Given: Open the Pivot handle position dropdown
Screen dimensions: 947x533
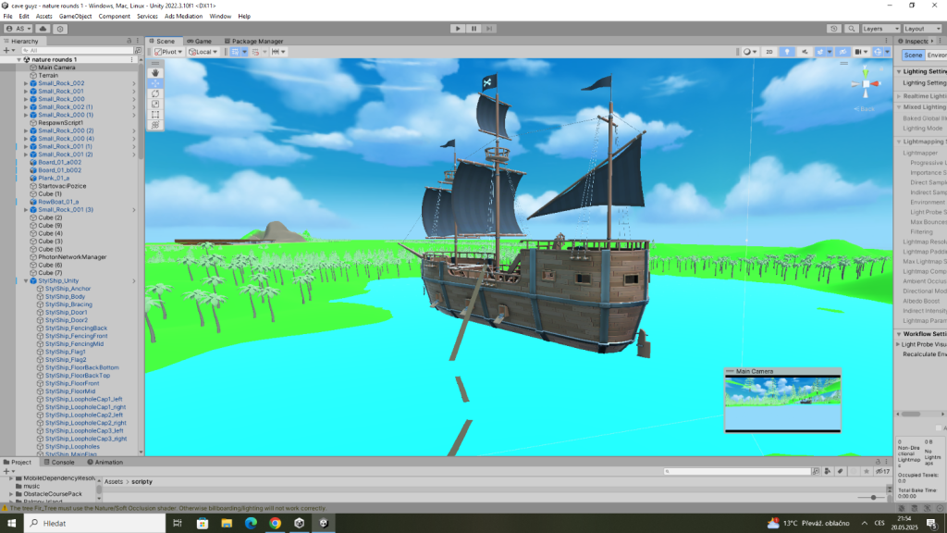Looking at the screenshot, I should point(168,52).
